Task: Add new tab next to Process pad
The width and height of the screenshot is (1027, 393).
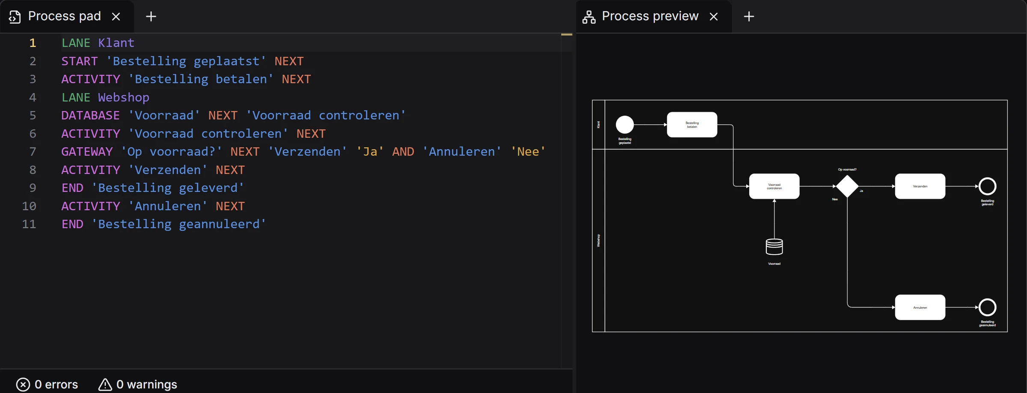Action: point(151,17)
